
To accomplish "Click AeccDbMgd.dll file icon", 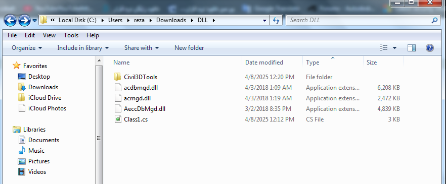I will [118, 109].
